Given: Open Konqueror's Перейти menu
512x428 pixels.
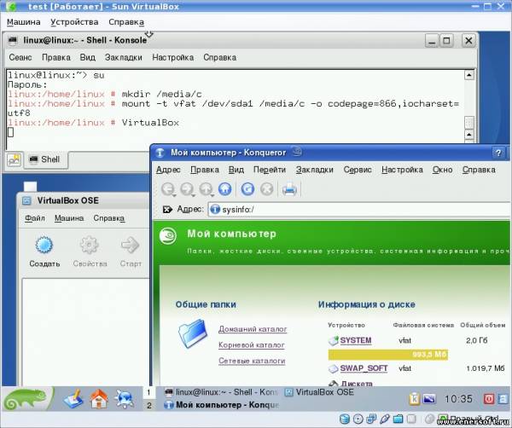Looking at the screenshot, I should [x=270, y=170].
